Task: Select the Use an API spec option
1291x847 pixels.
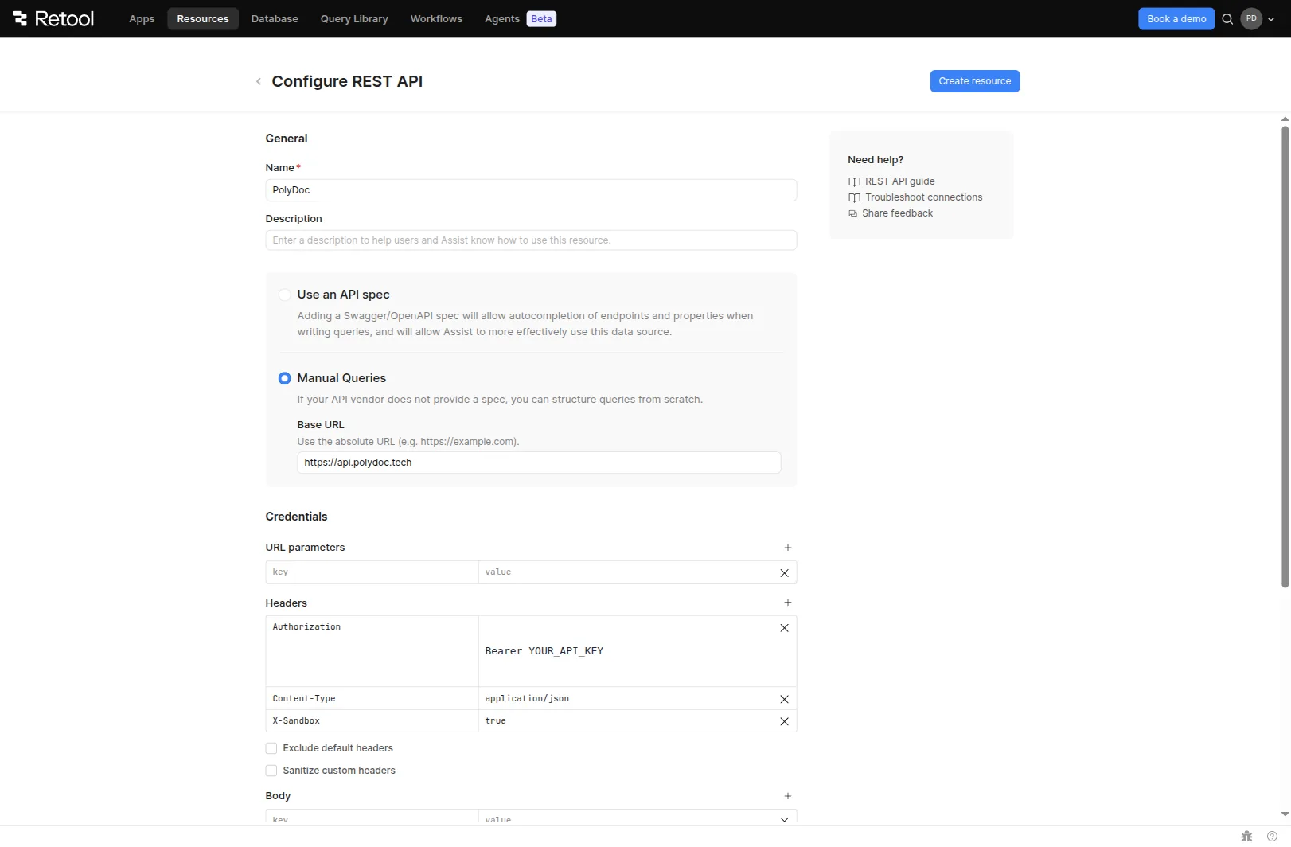Action: 284,295
